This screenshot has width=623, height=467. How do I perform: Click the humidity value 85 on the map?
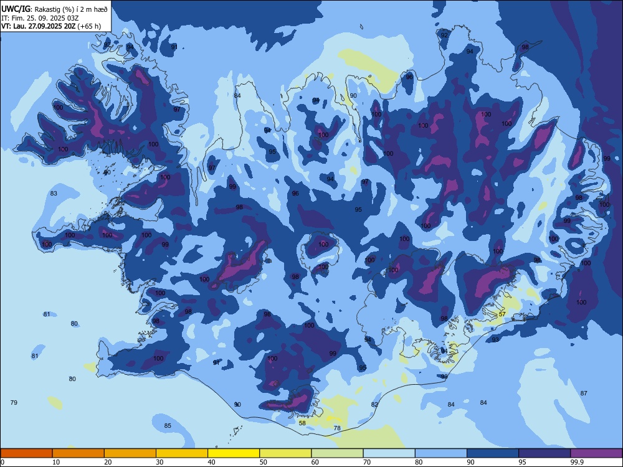[168, 426]
